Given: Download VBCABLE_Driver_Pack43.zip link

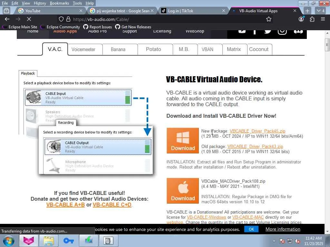Looking at the screenshot, I should point(255,146).
